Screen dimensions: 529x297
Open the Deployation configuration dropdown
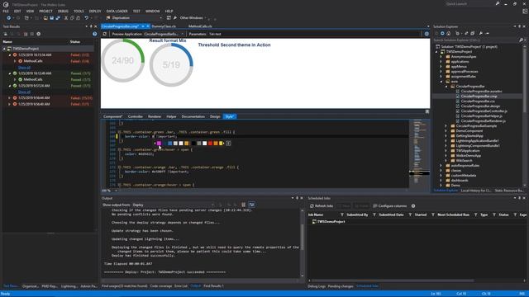coord(160,18)
